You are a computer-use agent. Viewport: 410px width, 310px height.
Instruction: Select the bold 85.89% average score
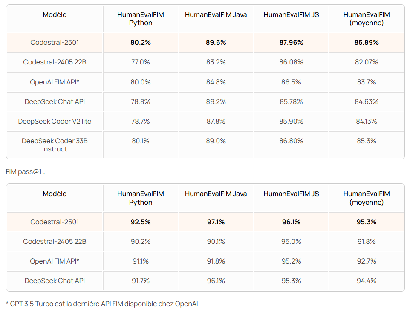point(367,43)
